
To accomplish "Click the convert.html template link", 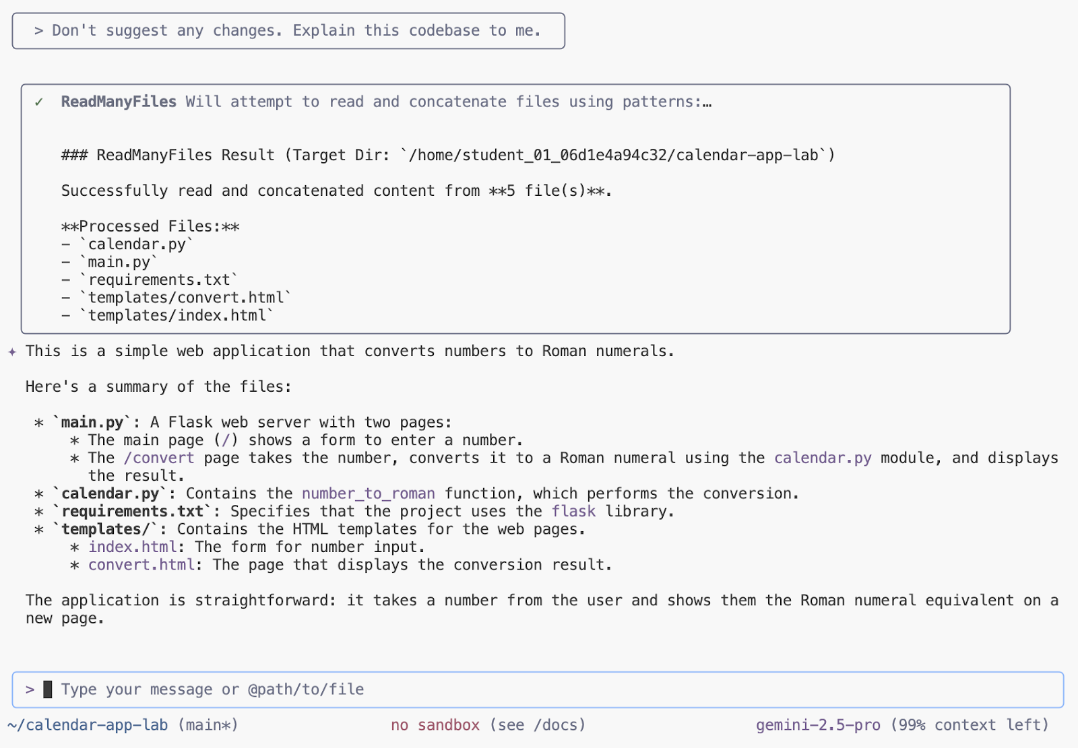I will tap(141, 565).
